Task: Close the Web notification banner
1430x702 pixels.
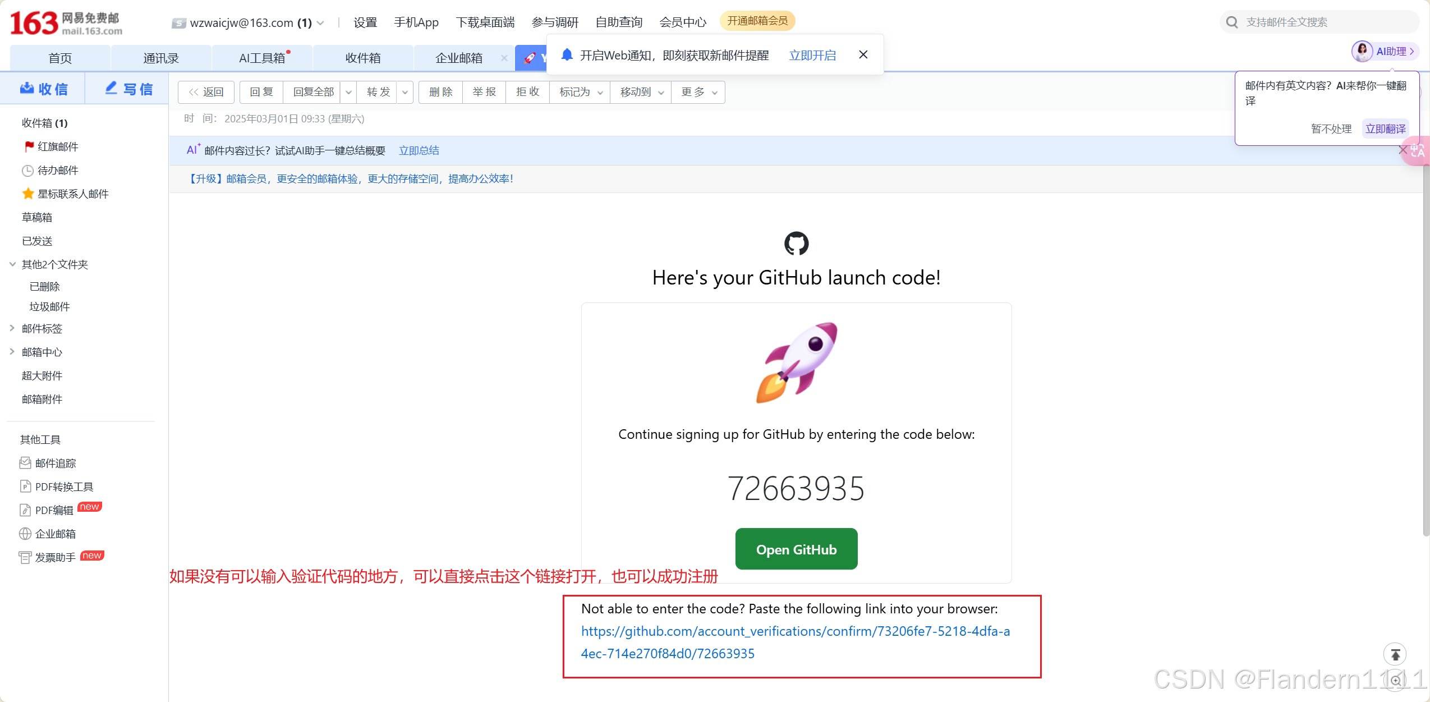Action: coord(863,54)
